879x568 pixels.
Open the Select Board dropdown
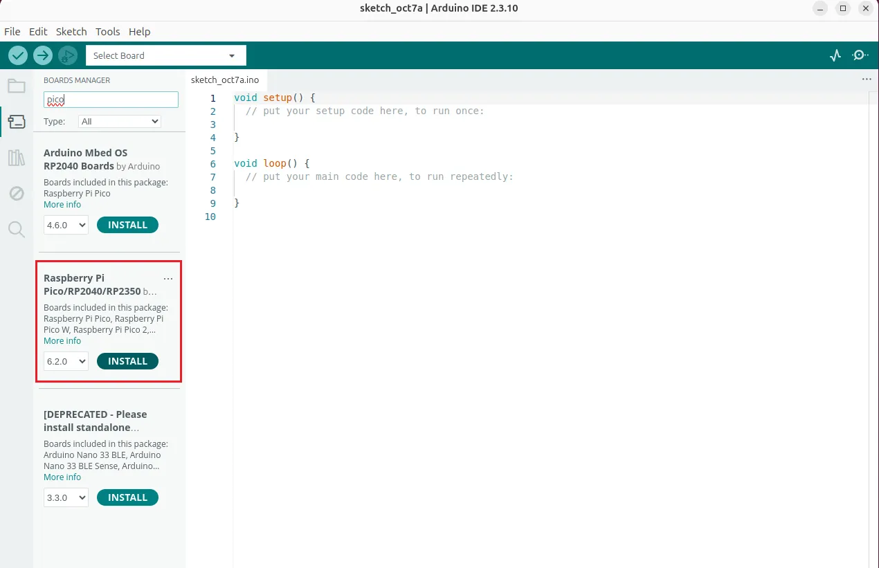[x=165, y=55]
